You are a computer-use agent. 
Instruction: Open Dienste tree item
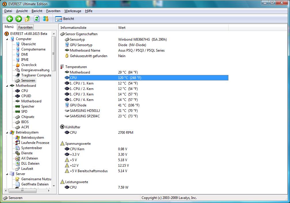pyautogui.click(x=27, y=153)
